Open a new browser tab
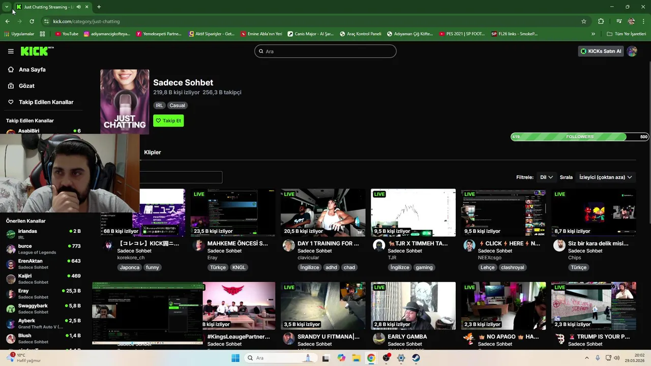The image size is (651, 366). (99, 7)
